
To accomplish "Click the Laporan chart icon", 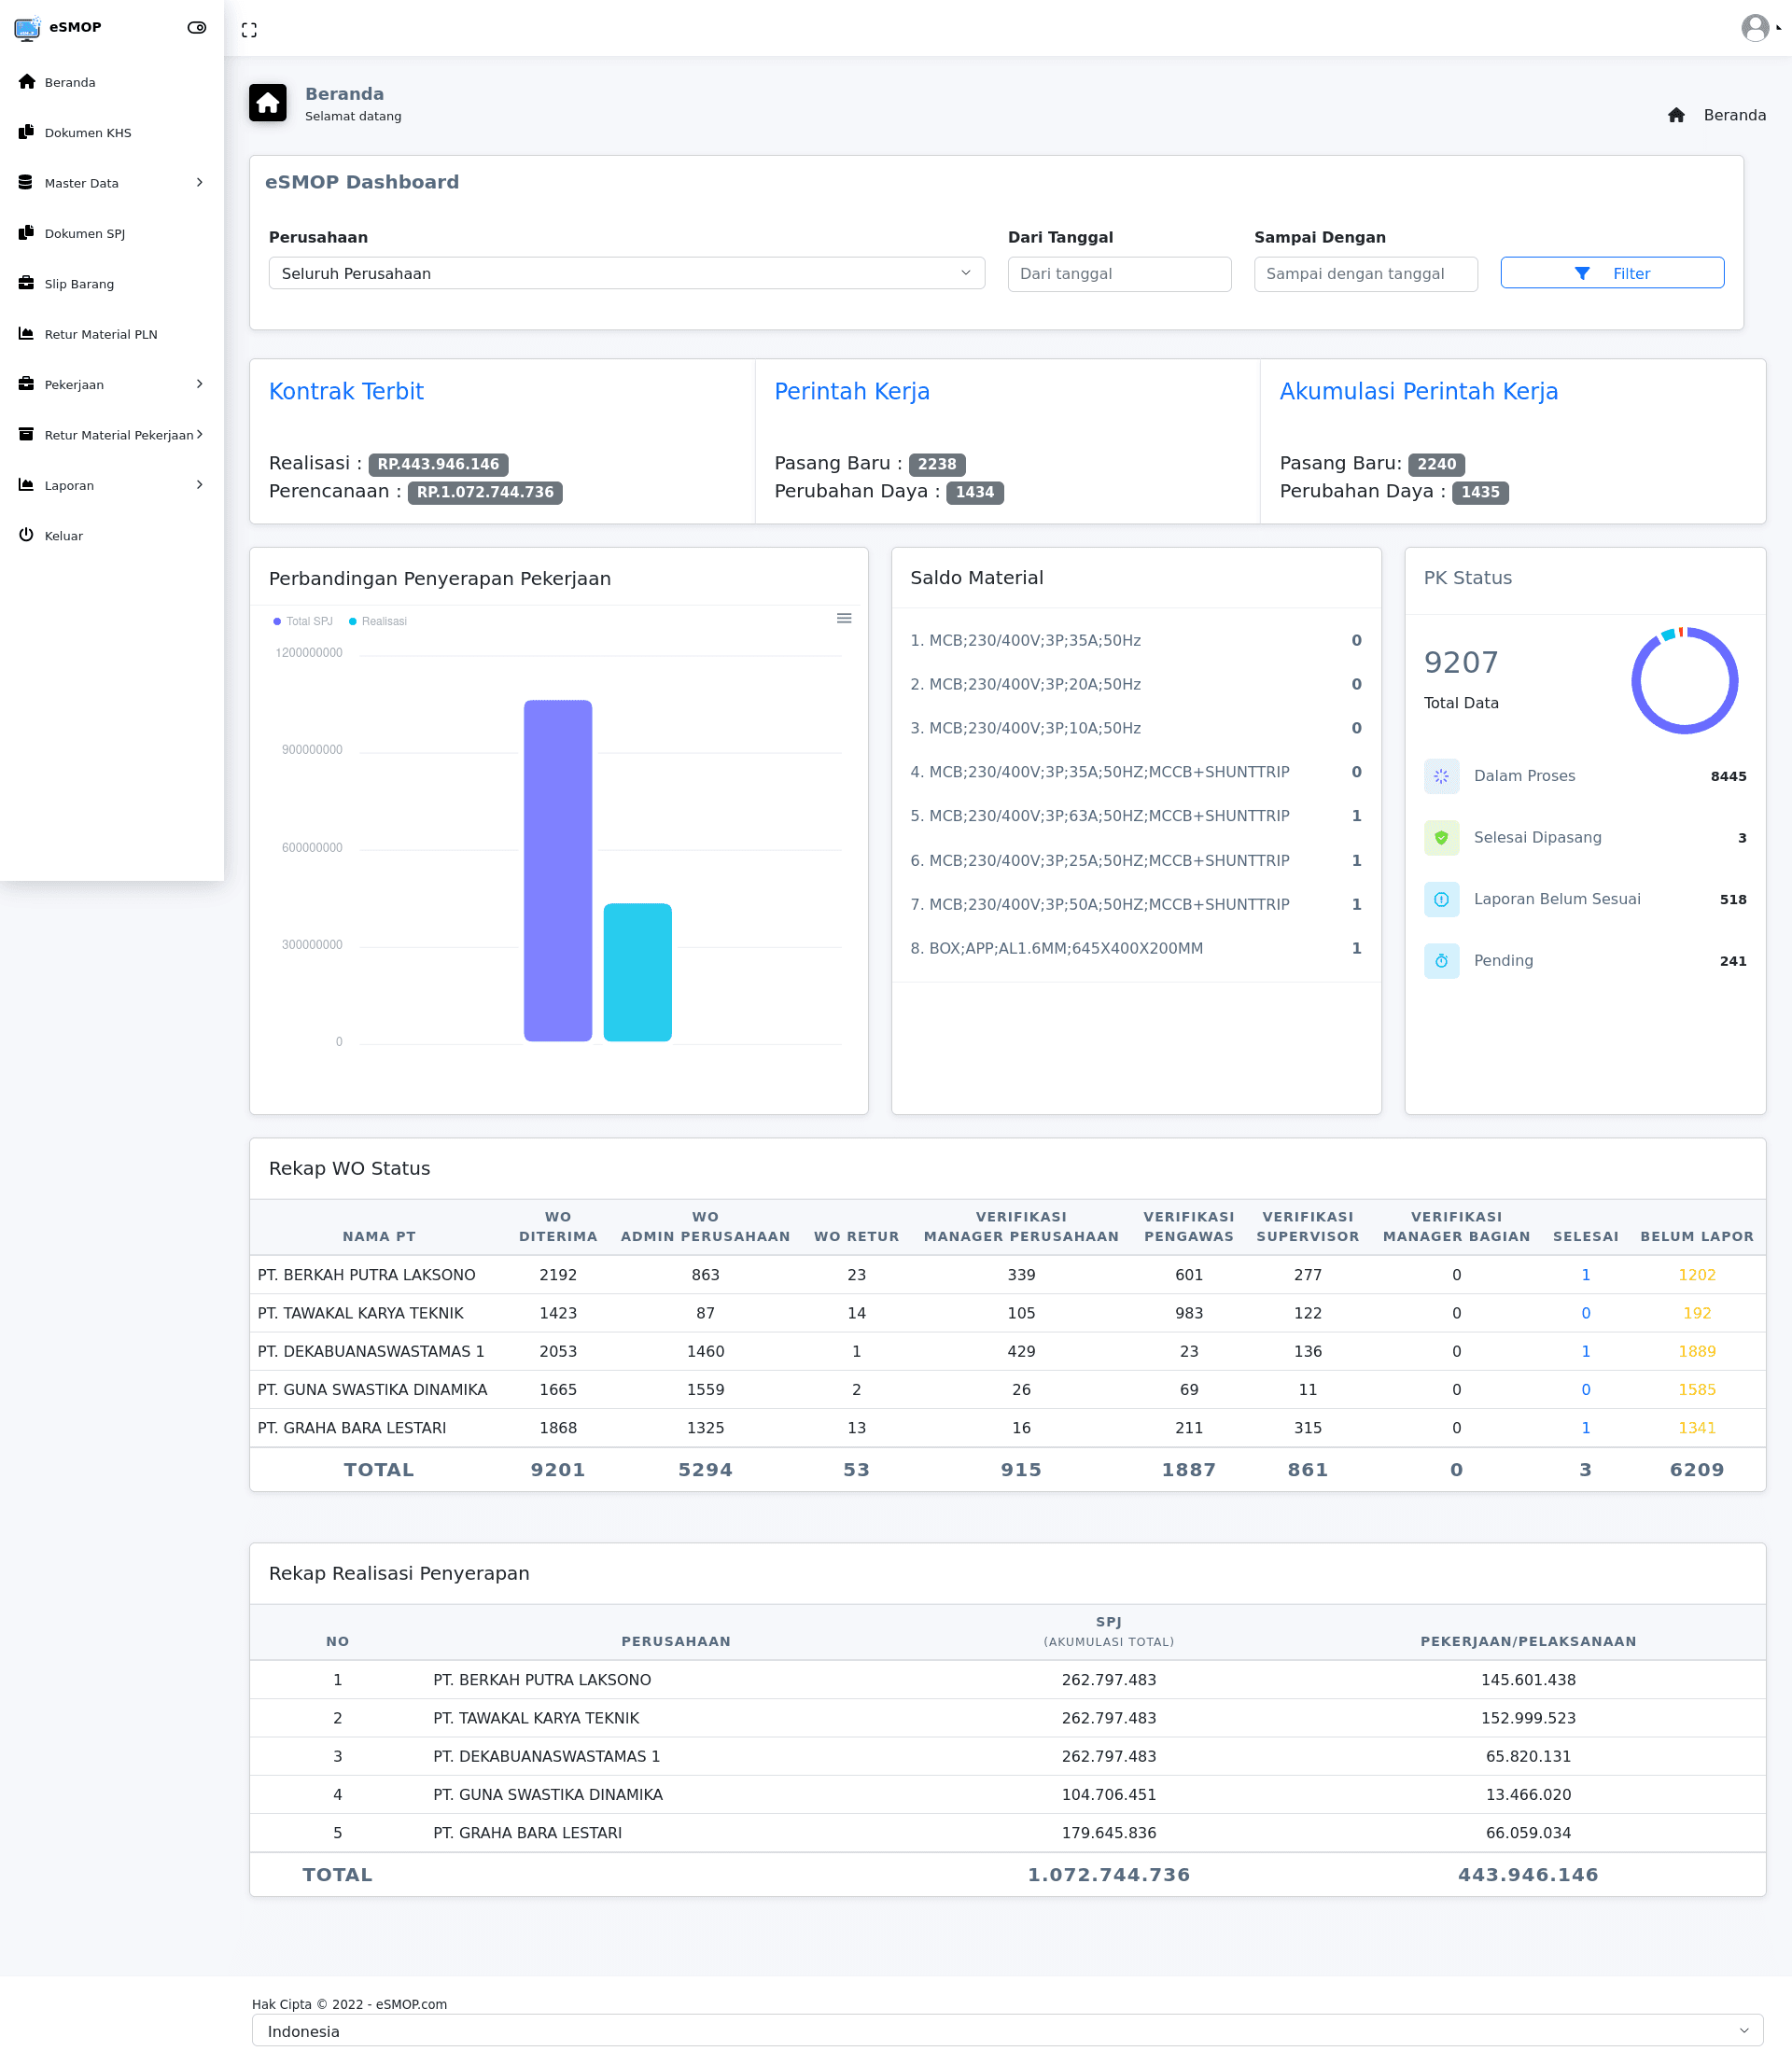I will click(27, 485).
